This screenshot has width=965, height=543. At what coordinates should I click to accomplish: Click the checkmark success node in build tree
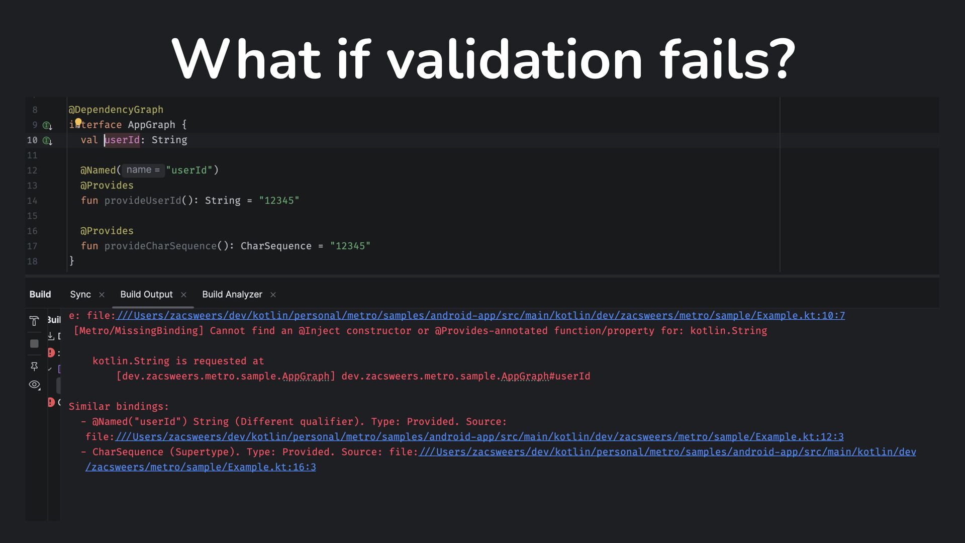coord(50,369)
